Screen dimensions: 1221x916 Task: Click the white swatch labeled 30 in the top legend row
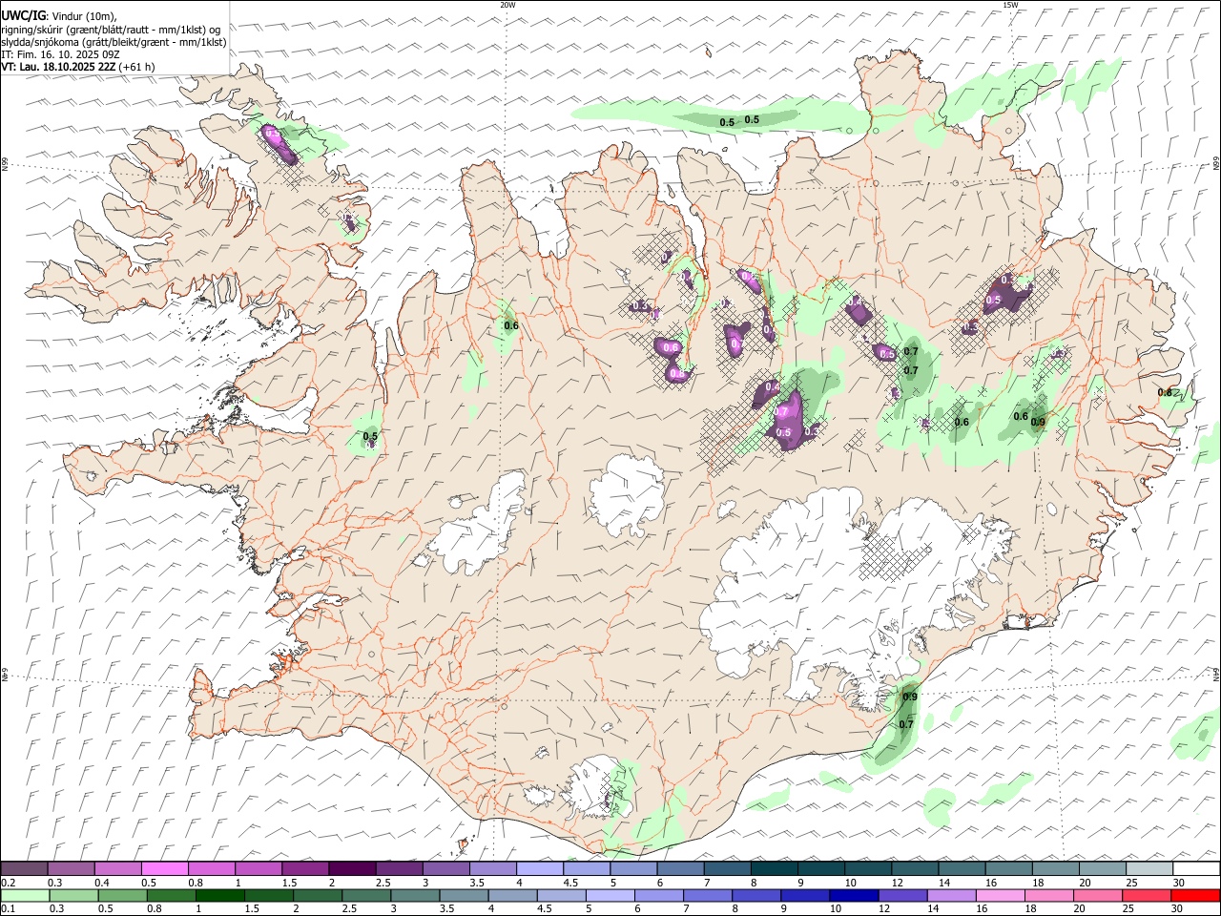click(x=1196, y=869)
